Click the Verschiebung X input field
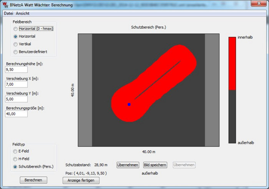 (x=16, y=84)
